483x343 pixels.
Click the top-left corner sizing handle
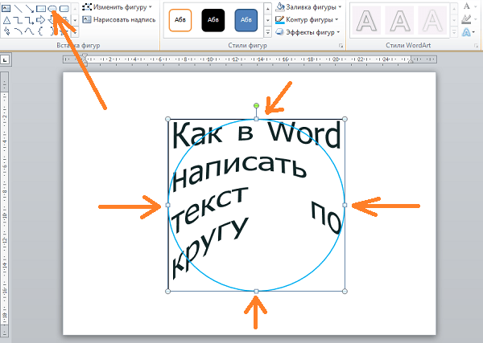click(168, 119)
